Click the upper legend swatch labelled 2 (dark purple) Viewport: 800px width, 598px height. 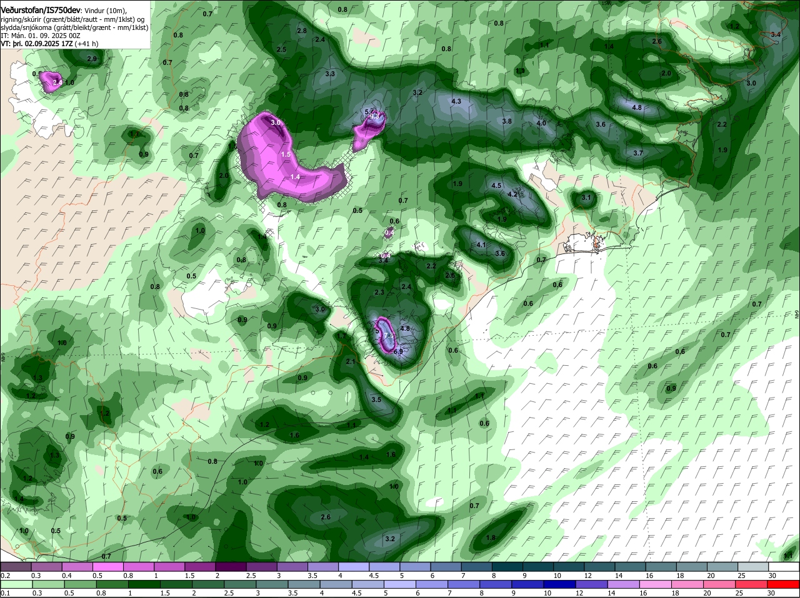tap(231, 567)
